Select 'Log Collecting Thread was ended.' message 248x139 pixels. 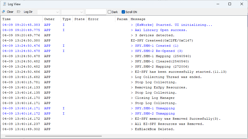click(x=166, y=77)
